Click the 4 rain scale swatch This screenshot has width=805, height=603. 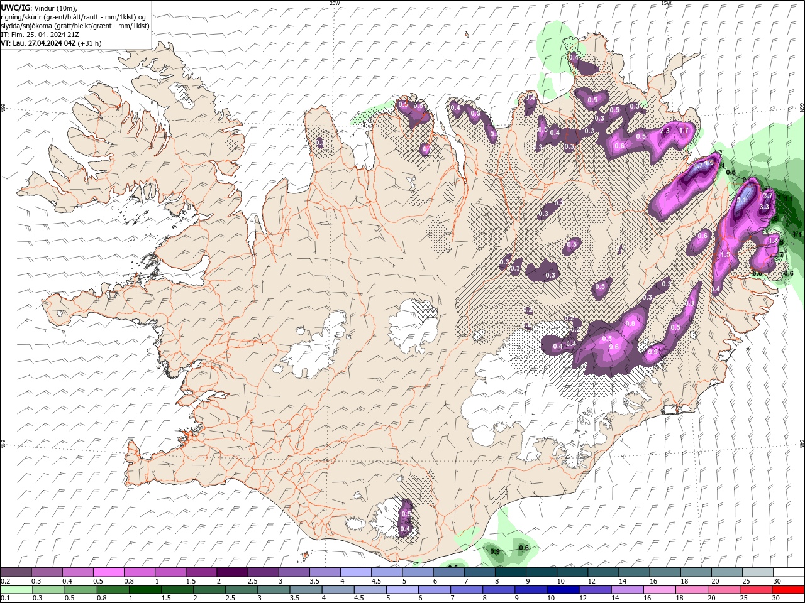337,590
